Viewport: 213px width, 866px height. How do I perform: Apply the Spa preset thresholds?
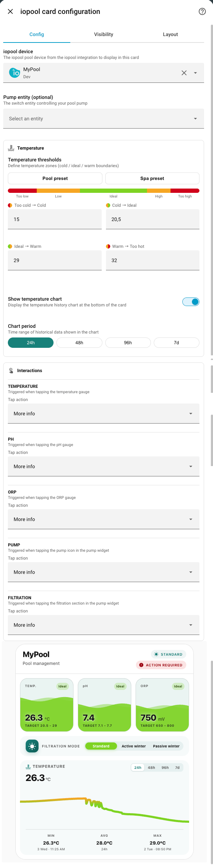coord(152,178)
